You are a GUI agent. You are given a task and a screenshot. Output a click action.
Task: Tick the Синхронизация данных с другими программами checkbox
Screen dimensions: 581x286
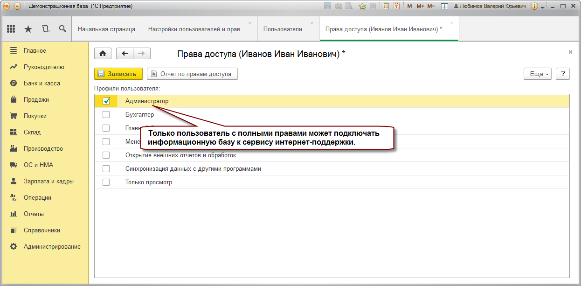coord(106,168)
